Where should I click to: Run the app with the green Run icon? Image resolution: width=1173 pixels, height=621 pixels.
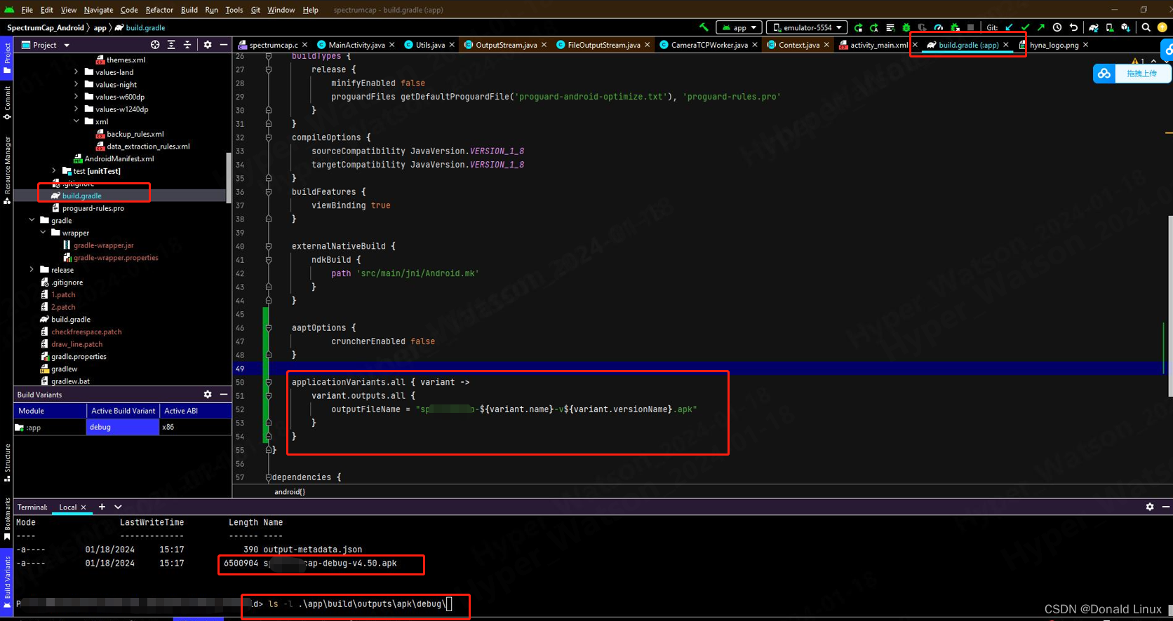coord(858,27)
